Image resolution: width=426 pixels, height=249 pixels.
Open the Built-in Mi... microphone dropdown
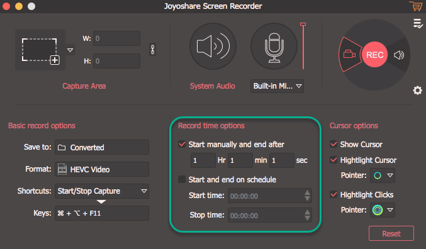(x=277, y=86)
